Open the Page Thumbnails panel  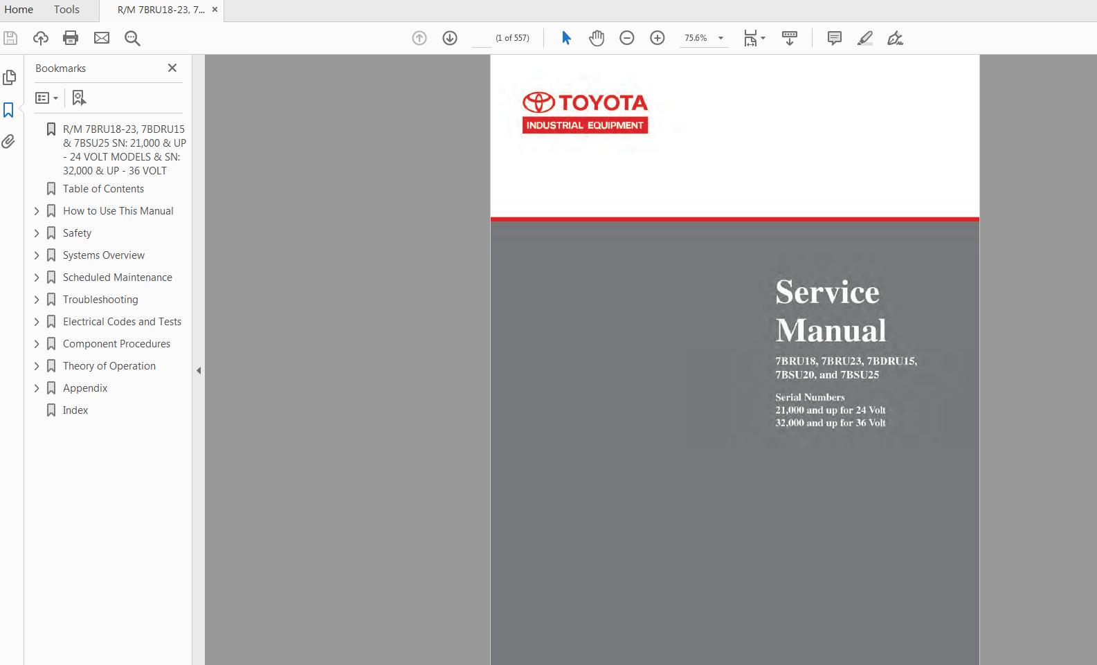tap(9, 78)
